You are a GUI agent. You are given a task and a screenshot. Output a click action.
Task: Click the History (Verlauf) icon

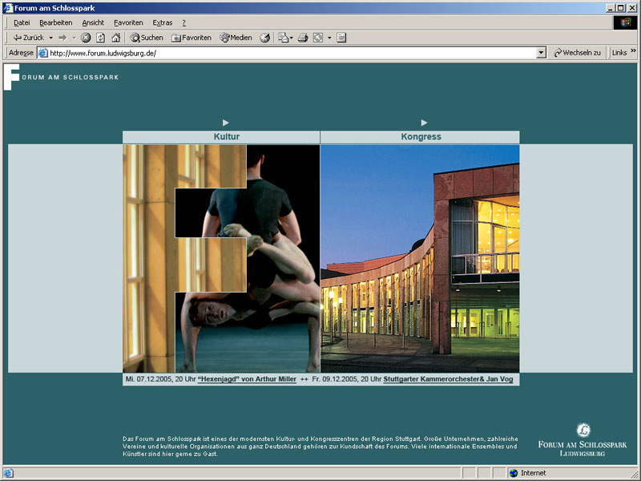tap(264, 38)
